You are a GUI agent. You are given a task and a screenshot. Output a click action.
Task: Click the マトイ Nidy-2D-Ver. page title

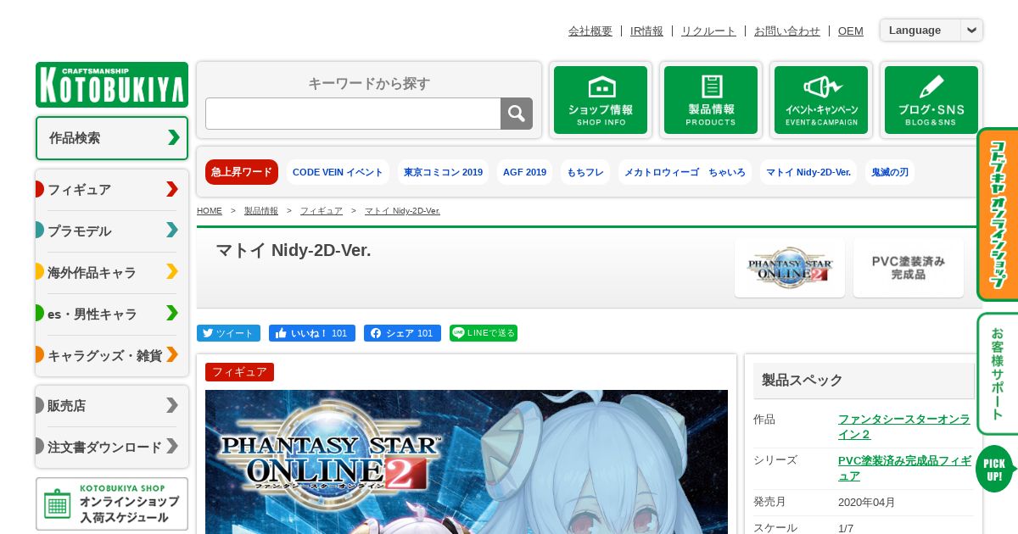(293, 250)
